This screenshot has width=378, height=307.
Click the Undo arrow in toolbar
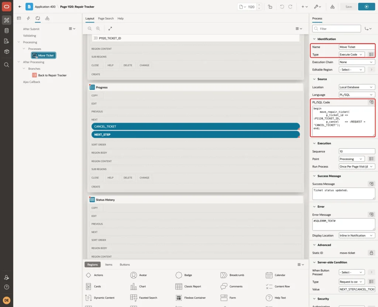pos(282,7)
